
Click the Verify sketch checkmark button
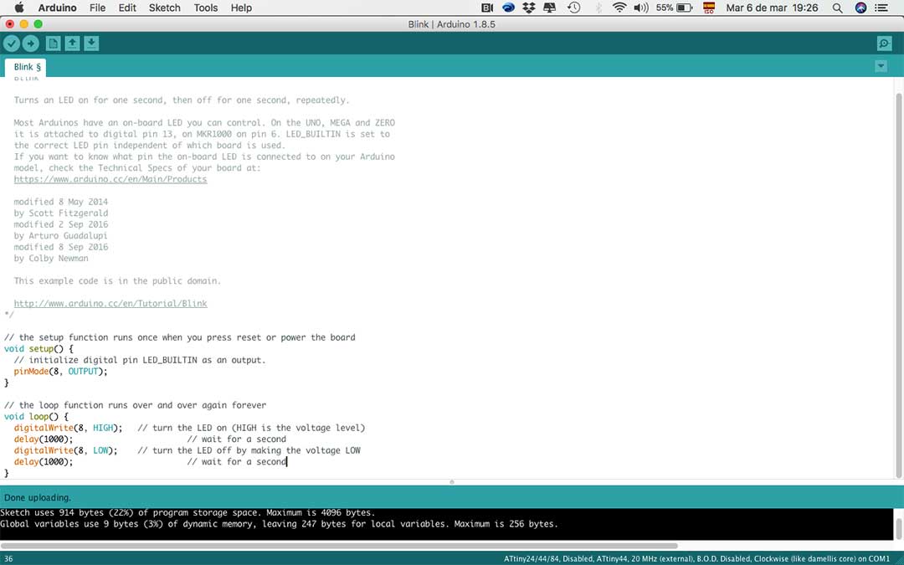(12, 44)
